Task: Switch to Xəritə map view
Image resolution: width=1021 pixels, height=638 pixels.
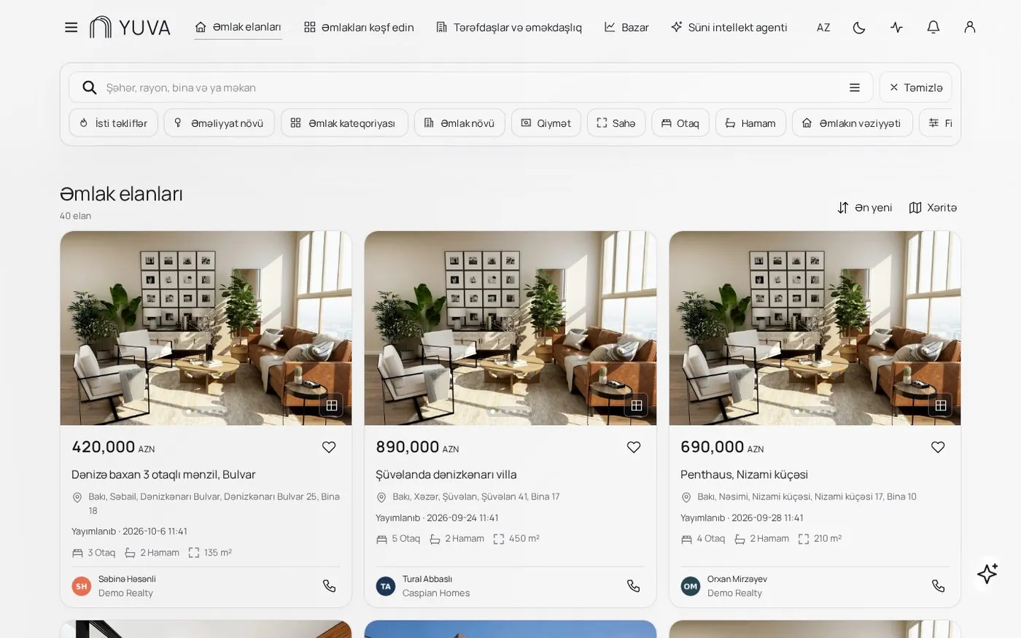Action: 933,208
